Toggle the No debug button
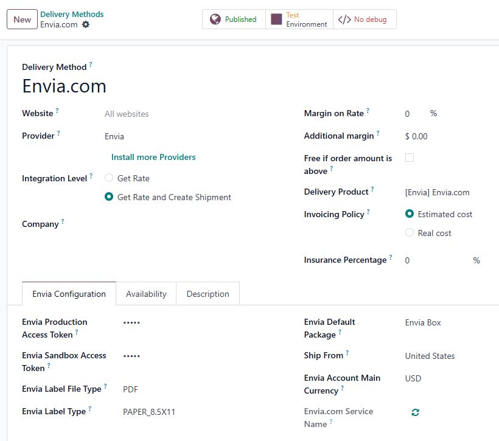 [x=365, y=19]
